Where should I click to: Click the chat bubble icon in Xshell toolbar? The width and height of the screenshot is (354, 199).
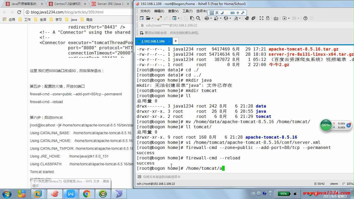point(311,18)
